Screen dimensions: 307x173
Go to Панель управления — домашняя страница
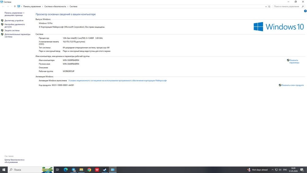(x=14, y=14)
